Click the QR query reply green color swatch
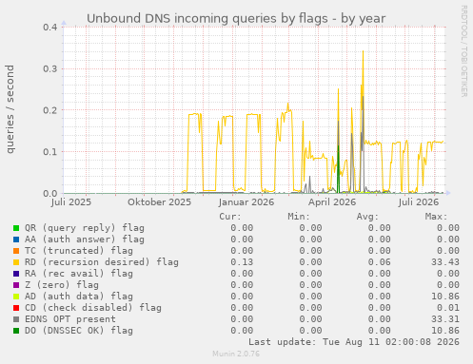Viewport: 473px width, 364px height. pos(16,228)
